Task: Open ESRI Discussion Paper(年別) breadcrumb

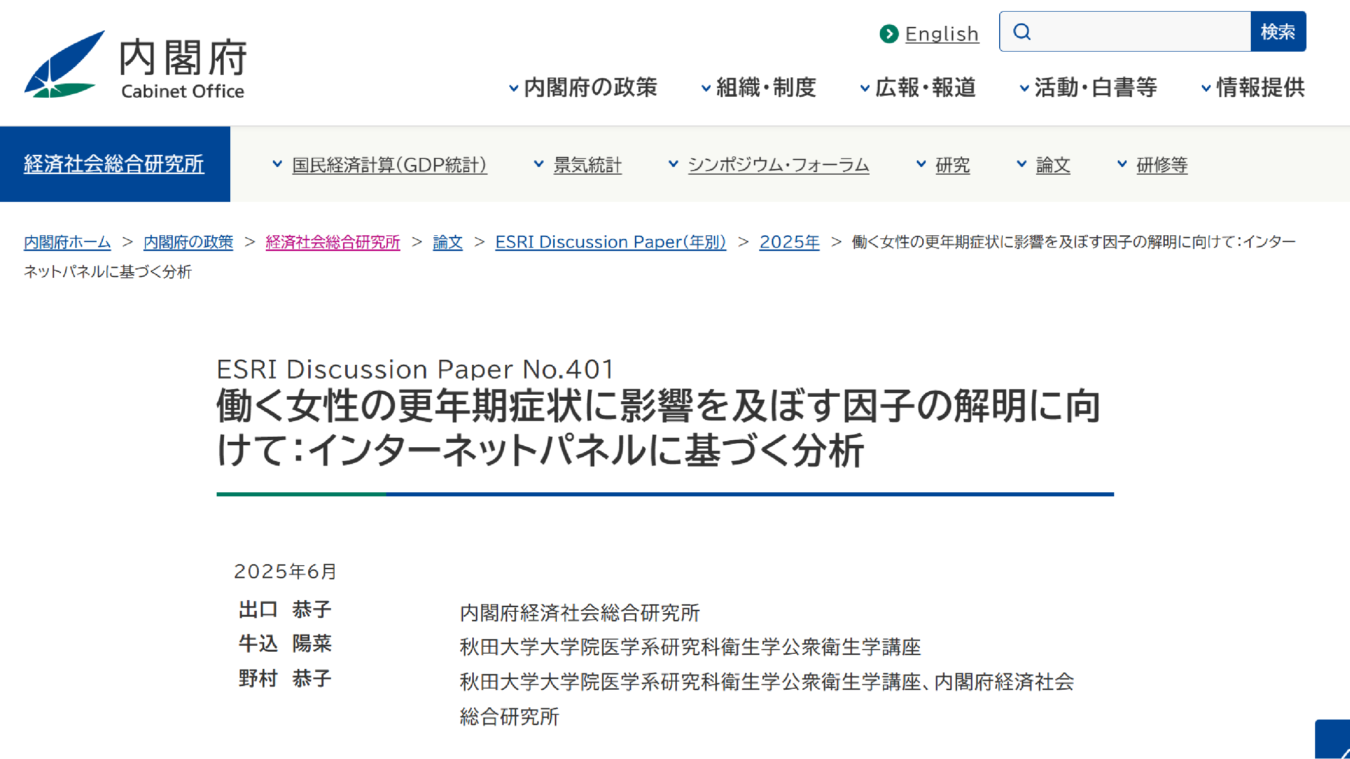Action: [610, 242]
